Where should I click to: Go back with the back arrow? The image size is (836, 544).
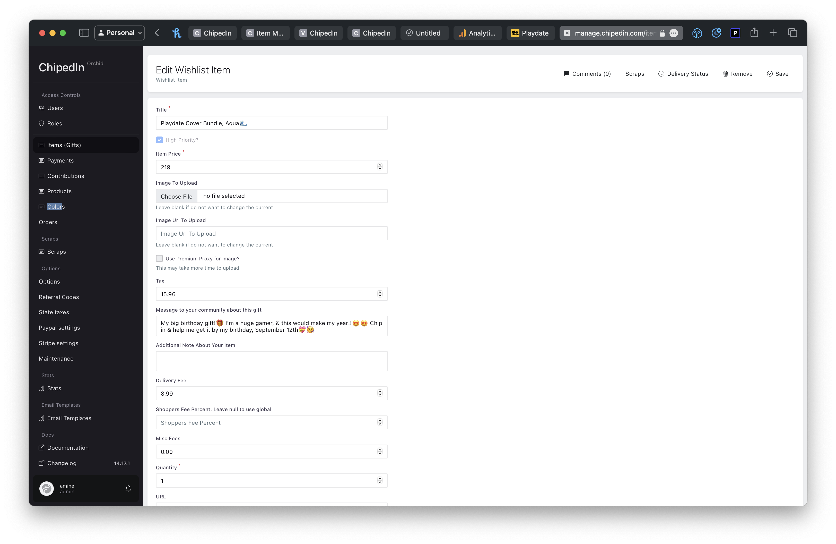[157, 33]
